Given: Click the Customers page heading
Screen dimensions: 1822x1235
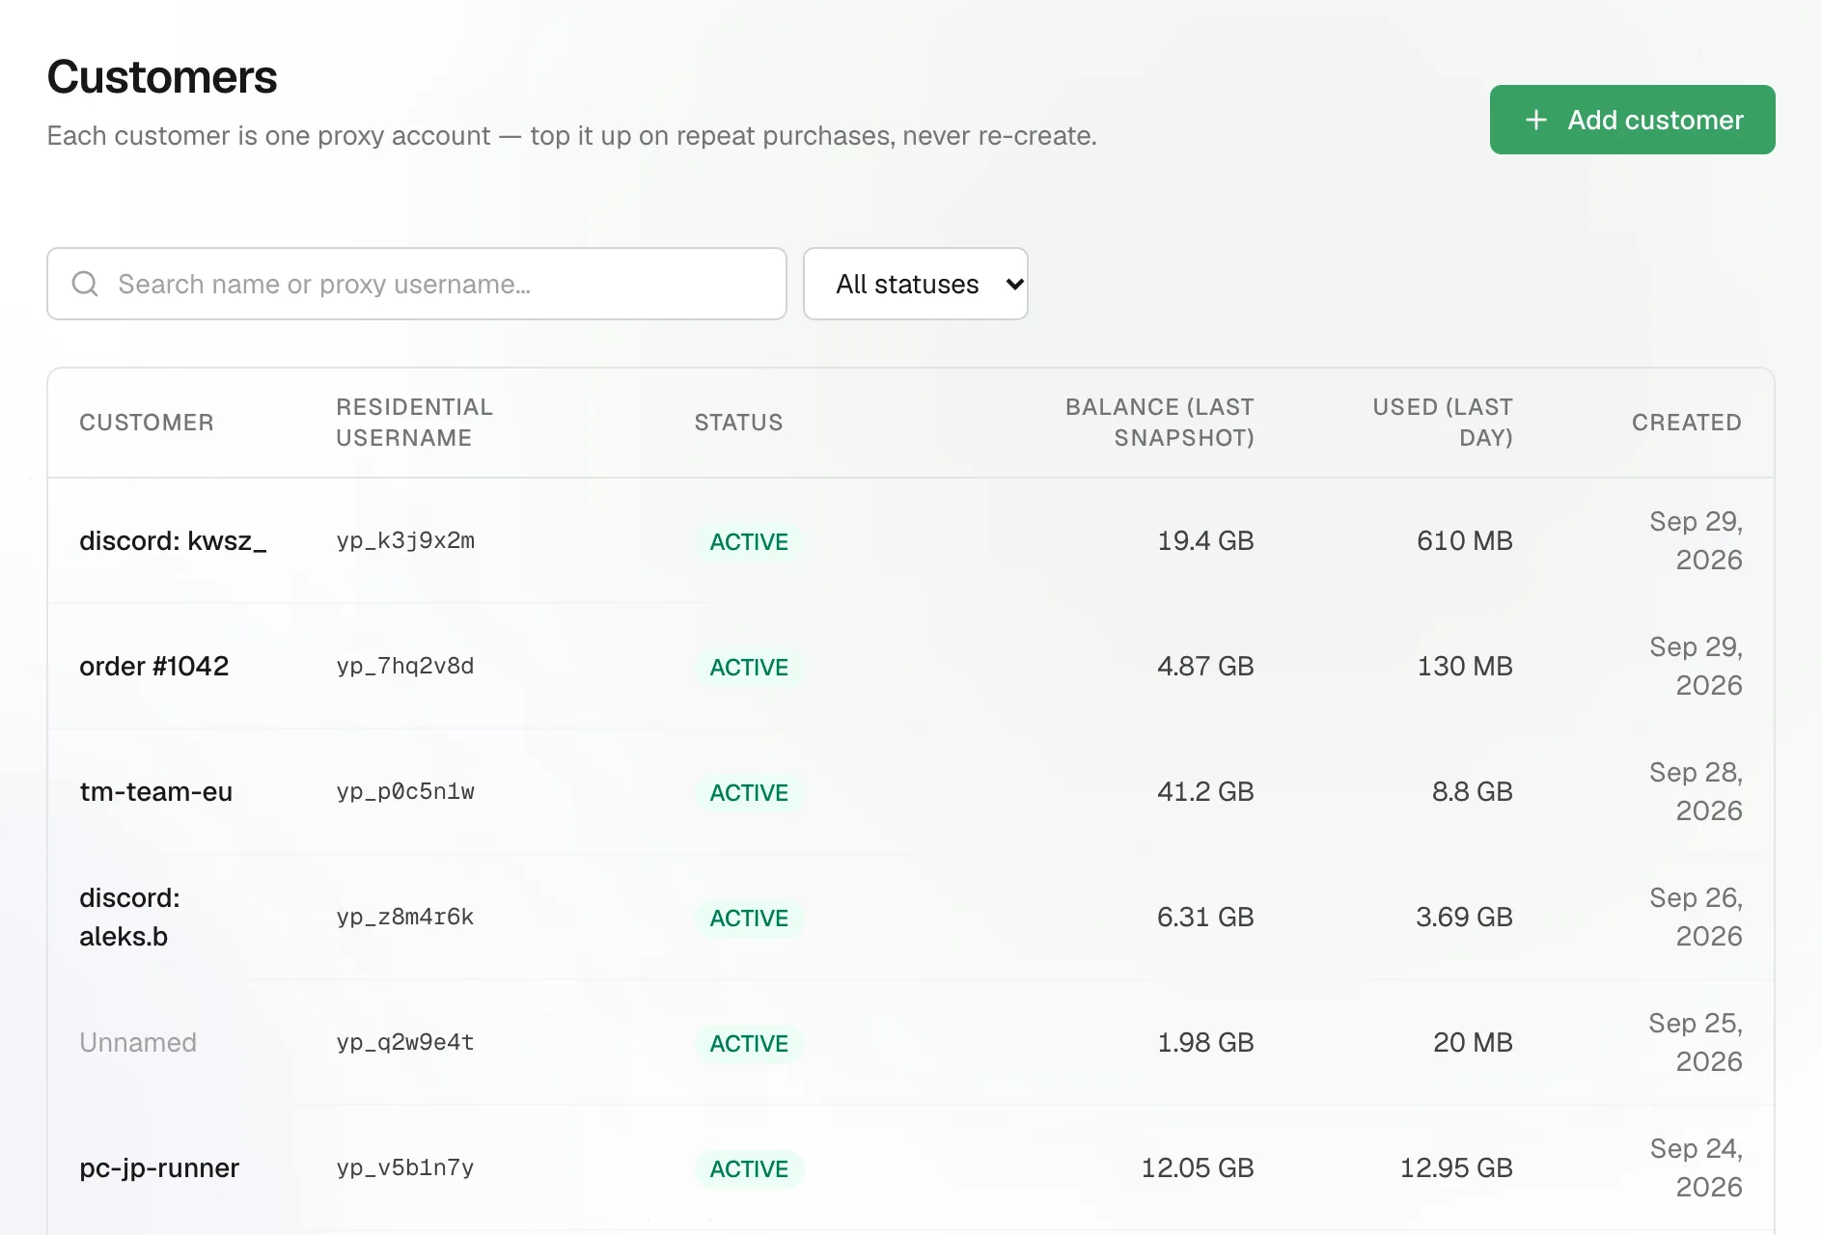Looking at the screenshot, I should 162,77.
